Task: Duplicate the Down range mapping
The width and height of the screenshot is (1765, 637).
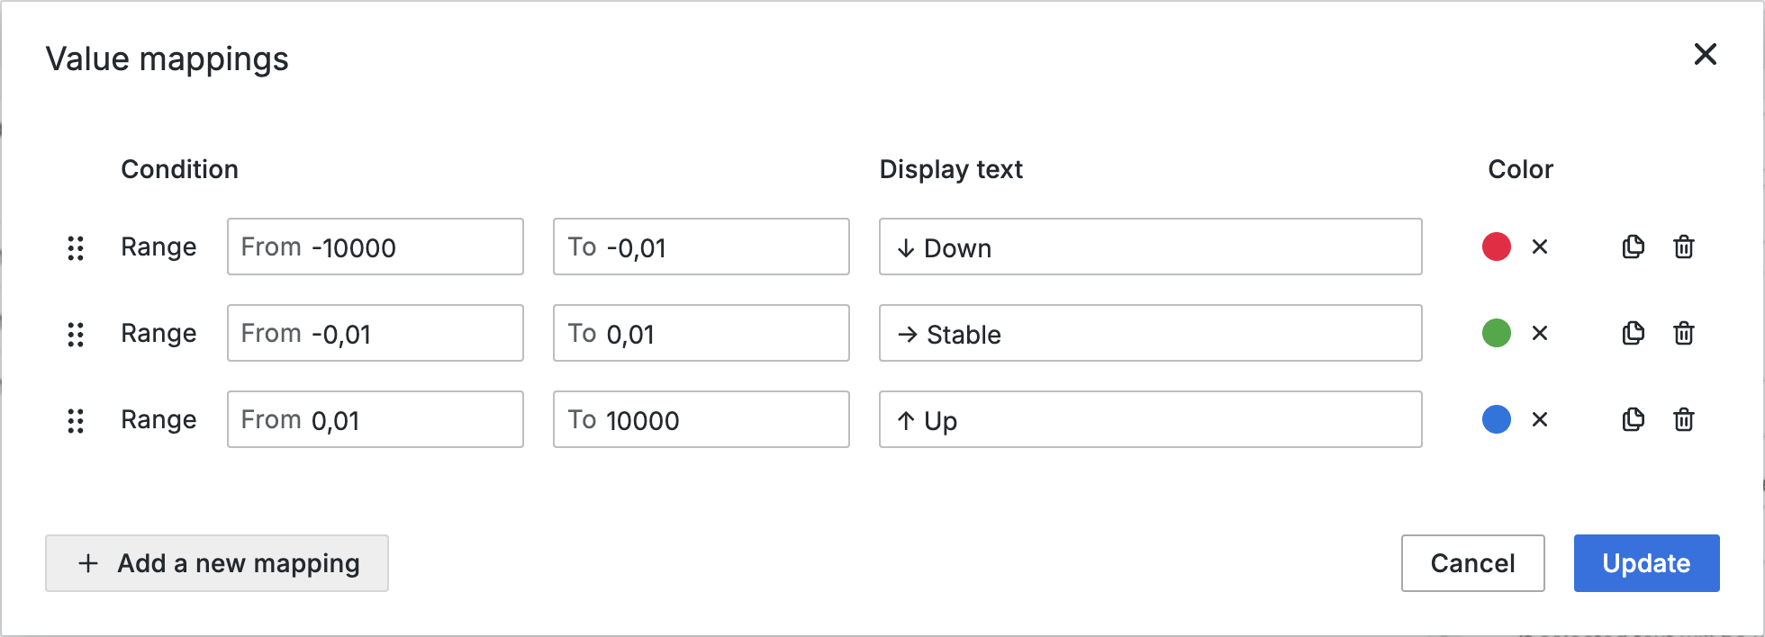Action: tap(1633, 247)
